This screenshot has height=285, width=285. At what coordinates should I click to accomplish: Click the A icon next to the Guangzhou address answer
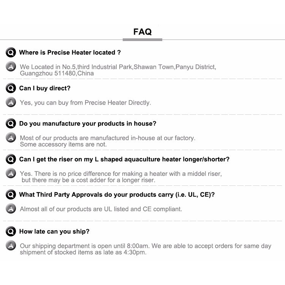click(11, 66)
